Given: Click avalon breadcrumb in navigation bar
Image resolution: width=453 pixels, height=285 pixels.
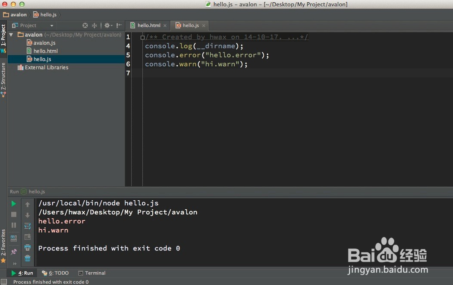Looking at the screenshot, I should click(x=15, y=14).
